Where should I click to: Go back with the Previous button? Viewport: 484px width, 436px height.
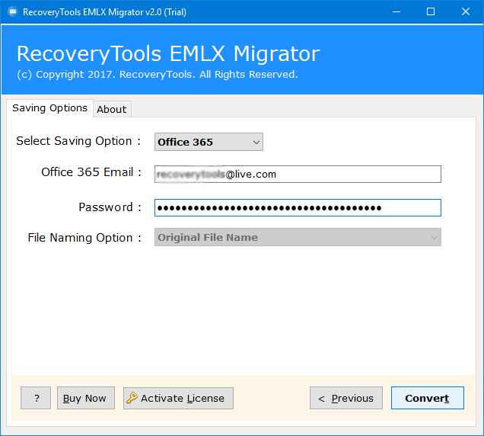pos(346,398)
